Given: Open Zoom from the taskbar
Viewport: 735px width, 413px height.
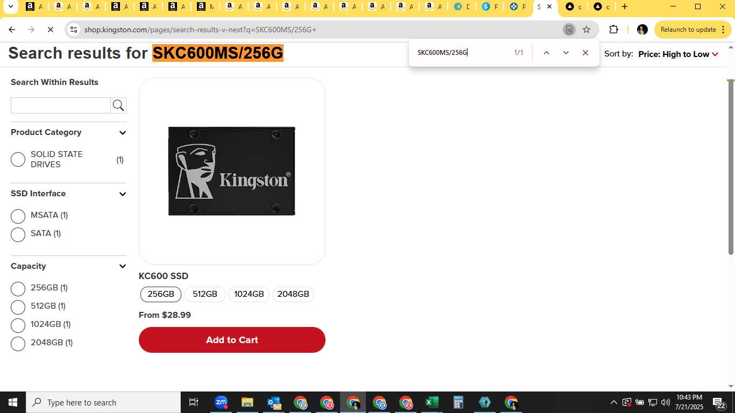Looking at the screenshot, I should click(x=221, y=402).
